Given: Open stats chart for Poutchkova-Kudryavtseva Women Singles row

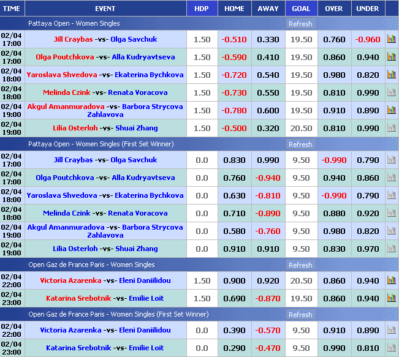Looking at the screenshot, I should (391, 57).
